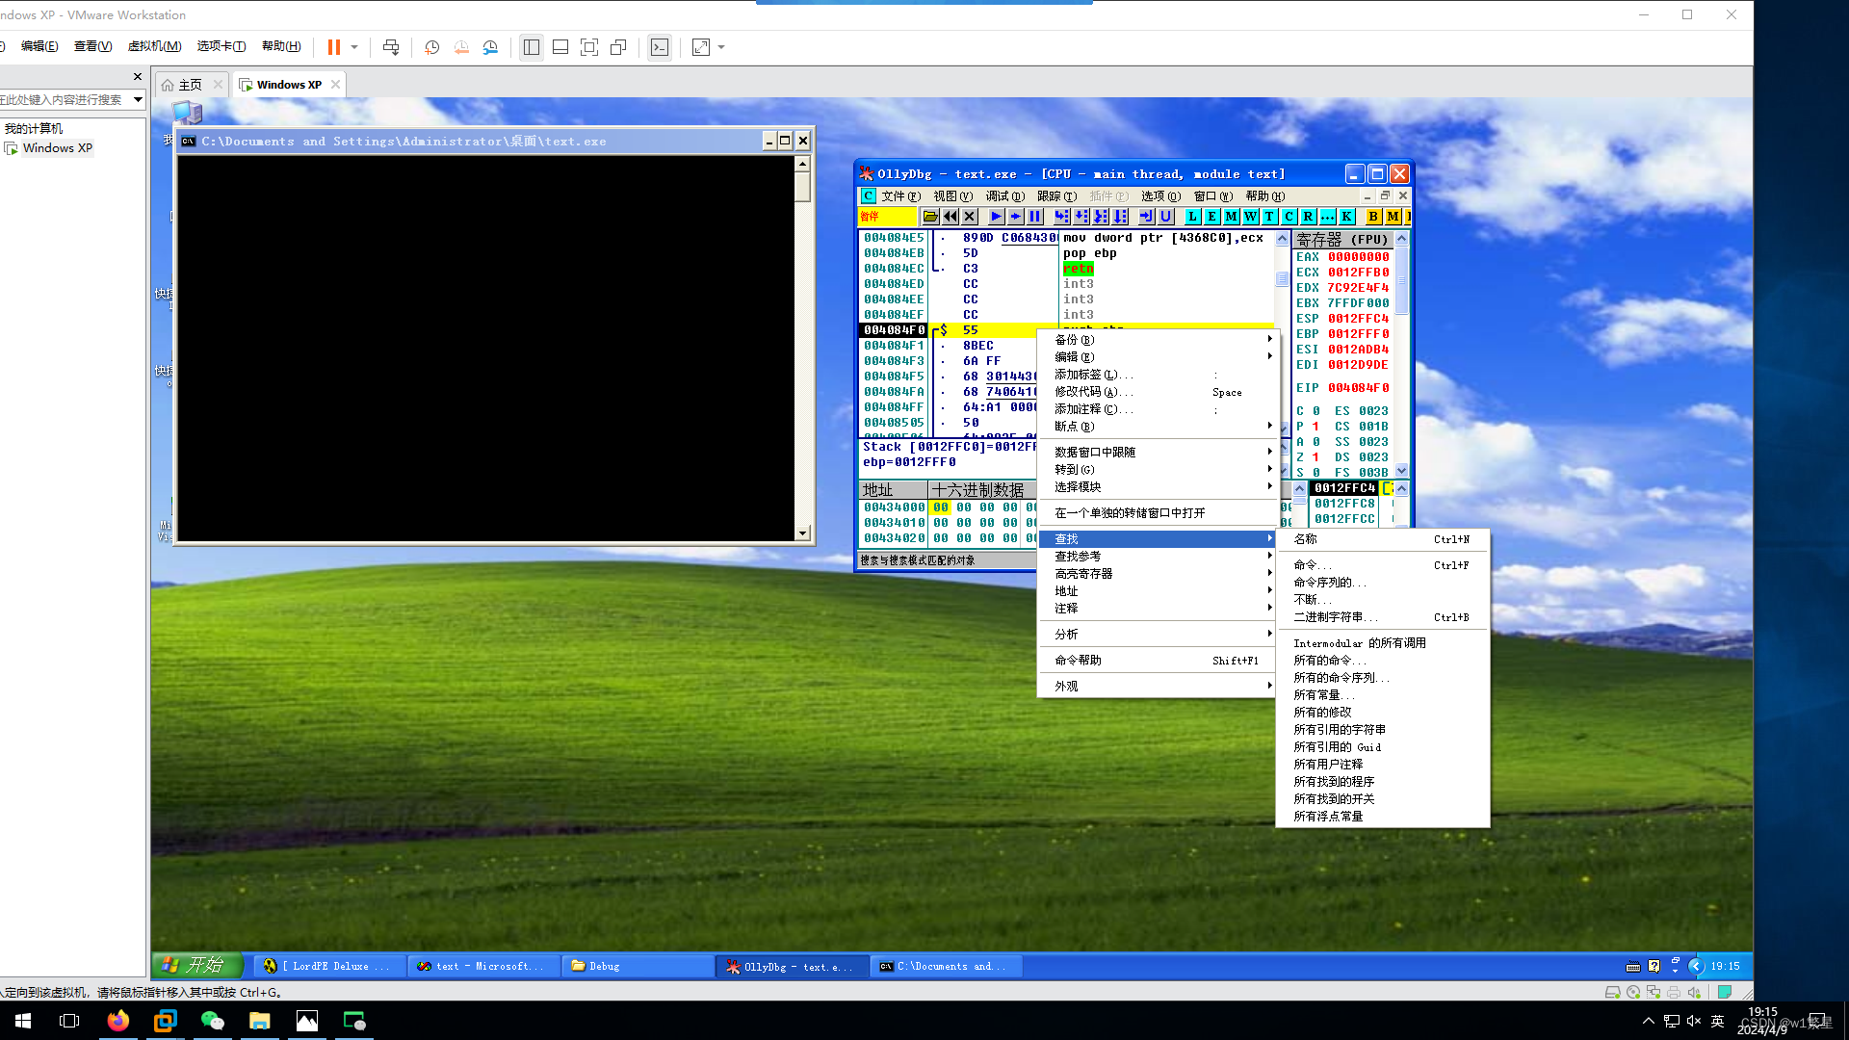Toggle VMware unity mode icon
The height and width of the screenshot is (1040, 1849).
pyautogui.click(x=619, y=47)
